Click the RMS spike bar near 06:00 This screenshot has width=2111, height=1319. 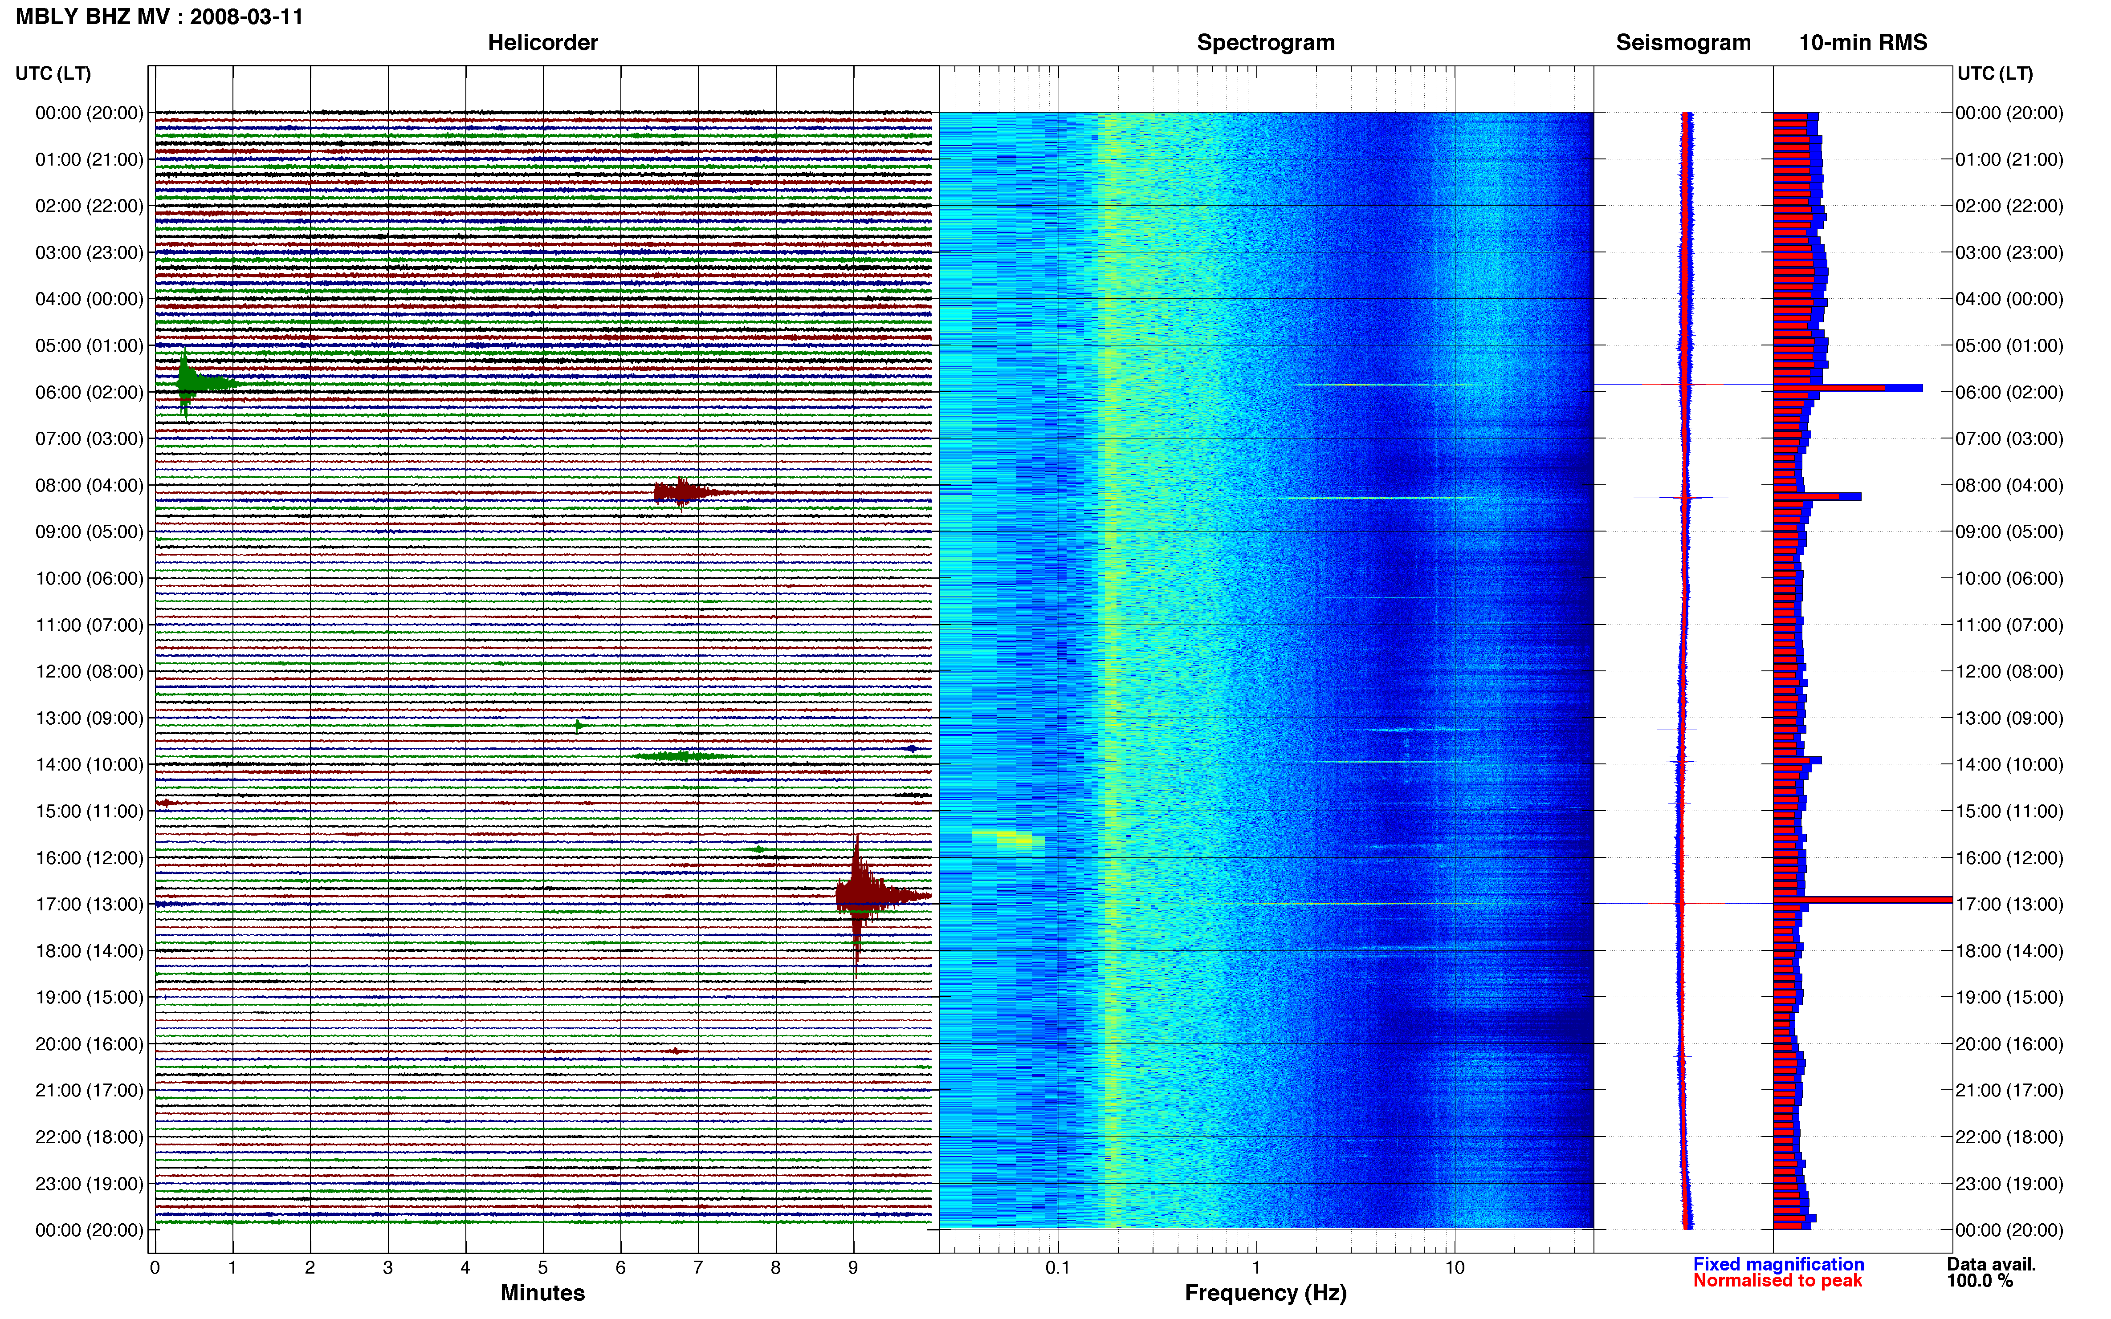coord(1847,387)
